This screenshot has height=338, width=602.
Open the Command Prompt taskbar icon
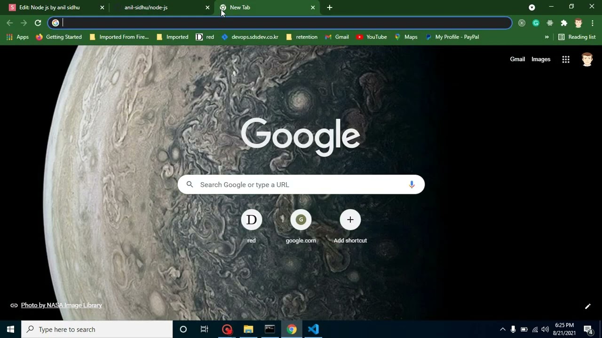pos(270,330)
